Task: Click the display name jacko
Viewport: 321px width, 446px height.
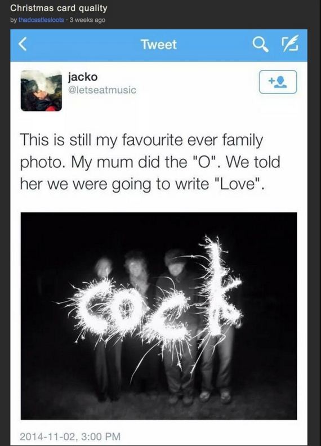Action: 83,77
